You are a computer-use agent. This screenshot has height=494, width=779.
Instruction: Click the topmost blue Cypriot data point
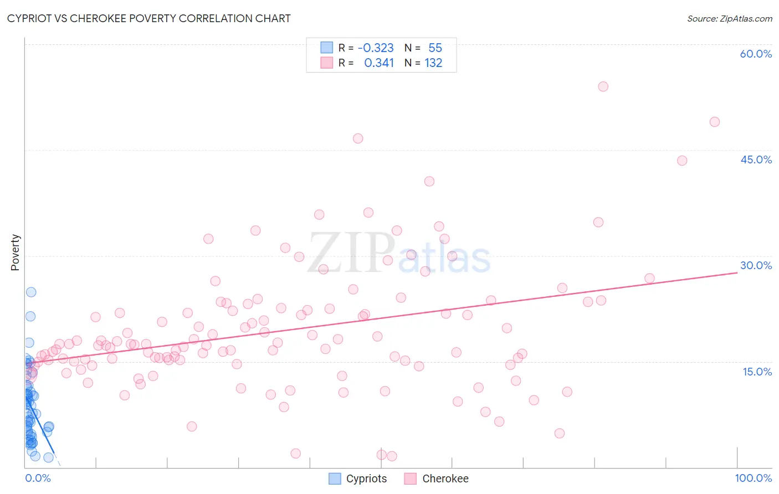[31, 292]
